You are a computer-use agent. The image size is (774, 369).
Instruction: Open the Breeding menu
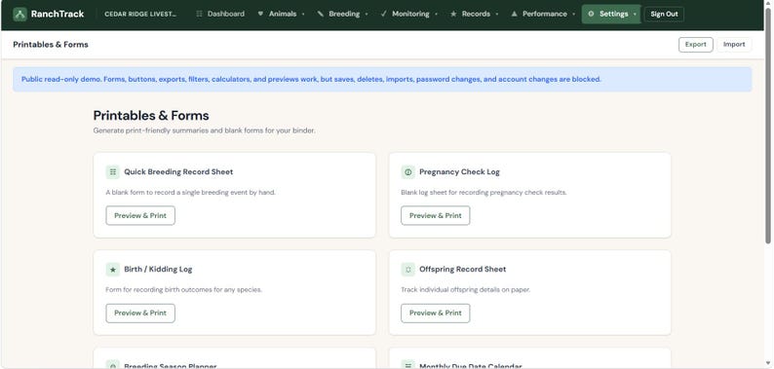click(343, 14)
